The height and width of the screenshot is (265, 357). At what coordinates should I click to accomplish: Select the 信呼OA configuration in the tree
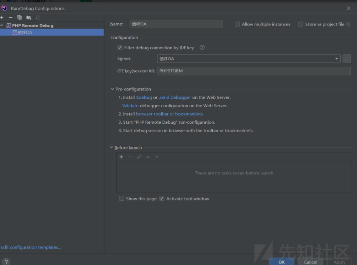tap(25, 33)
